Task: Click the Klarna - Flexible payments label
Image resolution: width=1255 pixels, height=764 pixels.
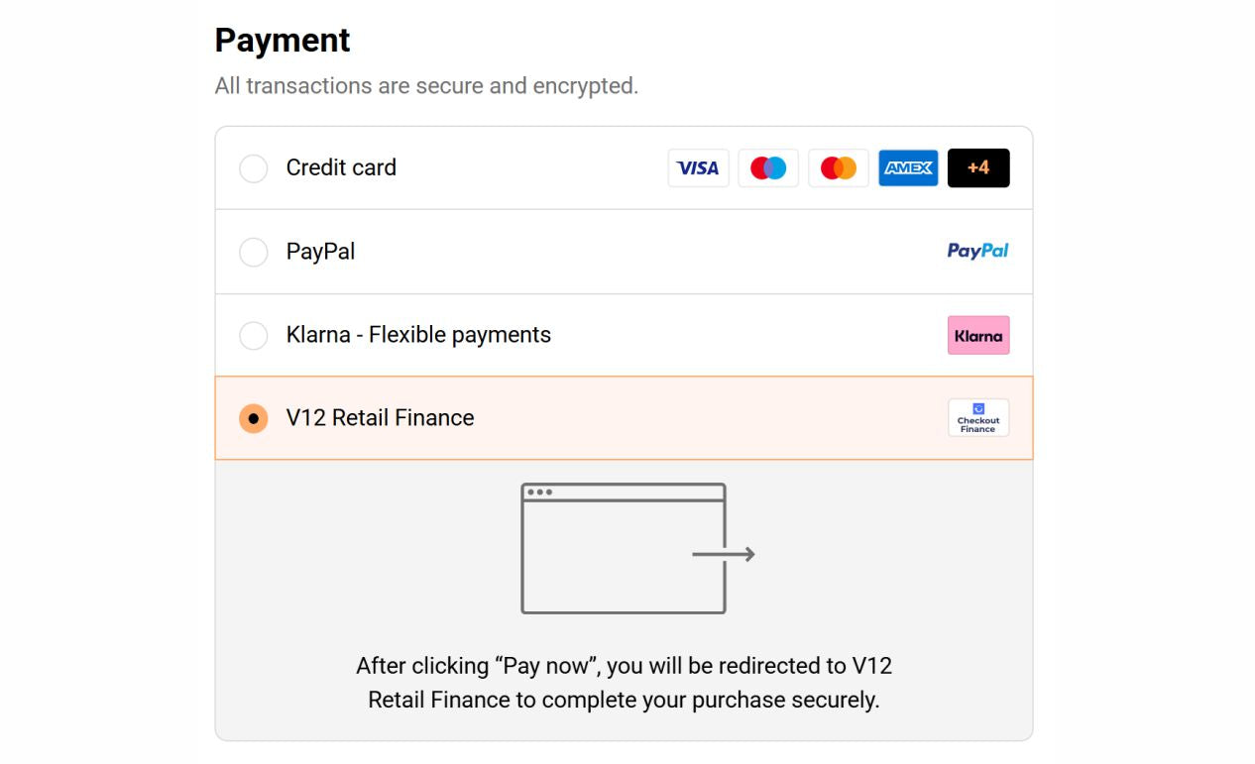Action: point(418,335)
